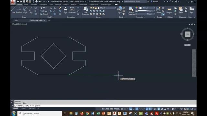The image size is (207, 116).
Task: Click the Undo arrow in quick access toolbar
Action: coord(39,1)
